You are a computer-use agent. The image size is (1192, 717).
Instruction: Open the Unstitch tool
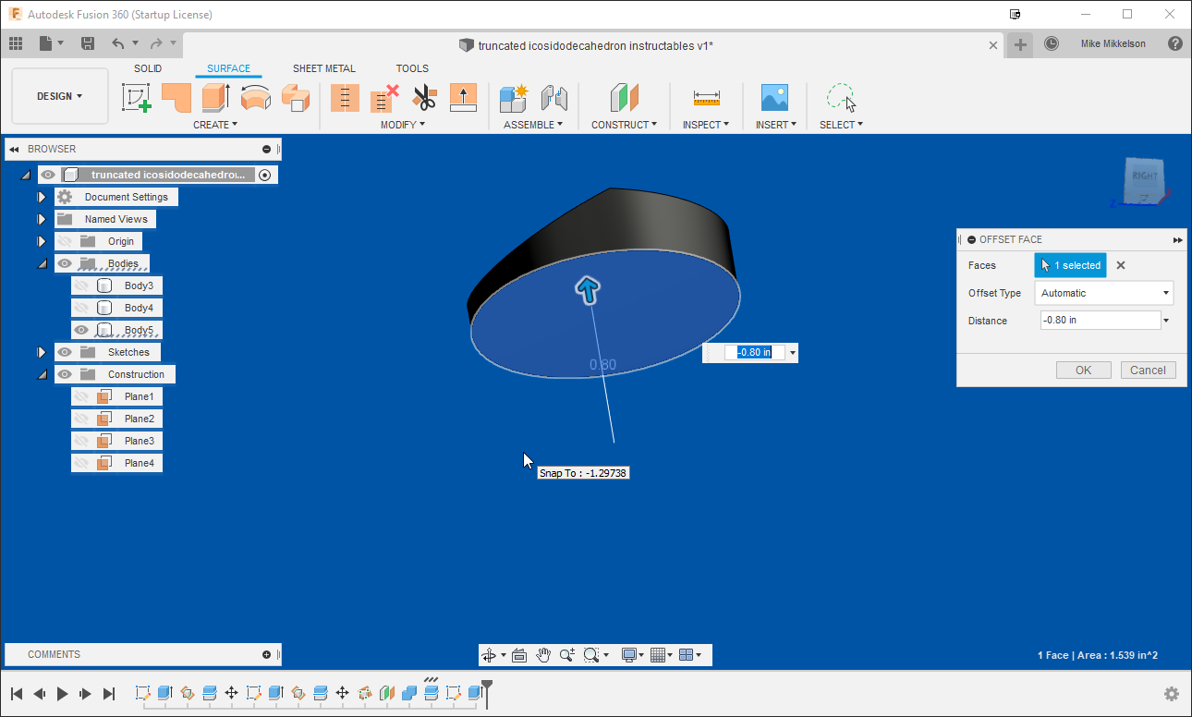coord(383,97)
